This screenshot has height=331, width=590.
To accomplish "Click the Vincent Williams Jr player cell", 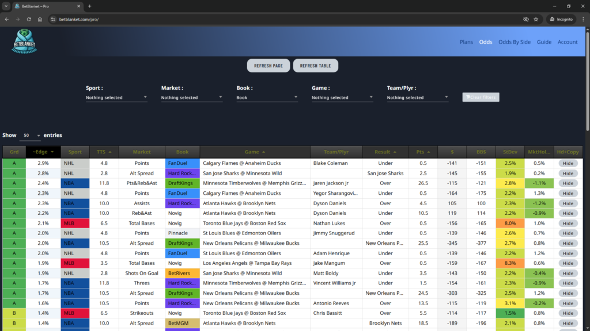I will tap(335, 283).
